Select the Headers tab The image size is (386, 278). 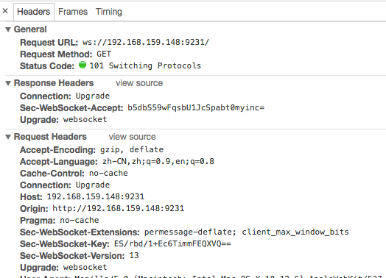tap(33, 12)
